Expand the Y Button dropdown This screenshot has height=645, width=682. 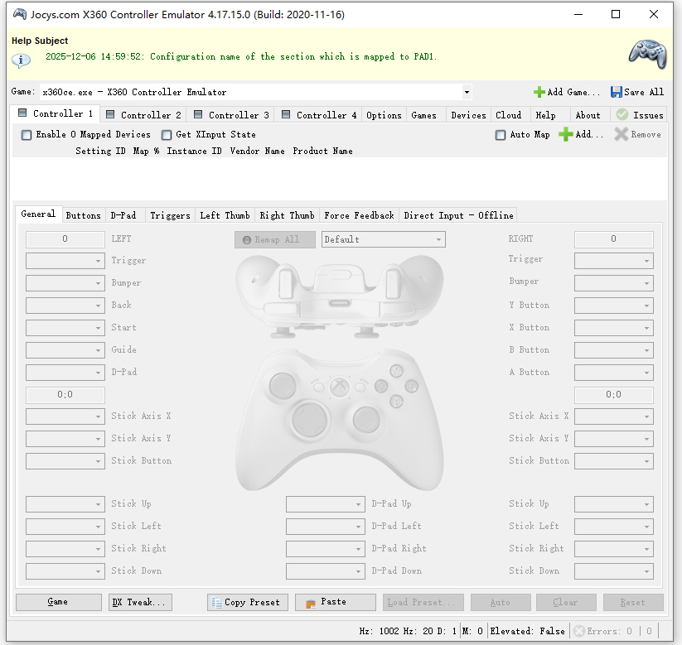coord(614,306)
